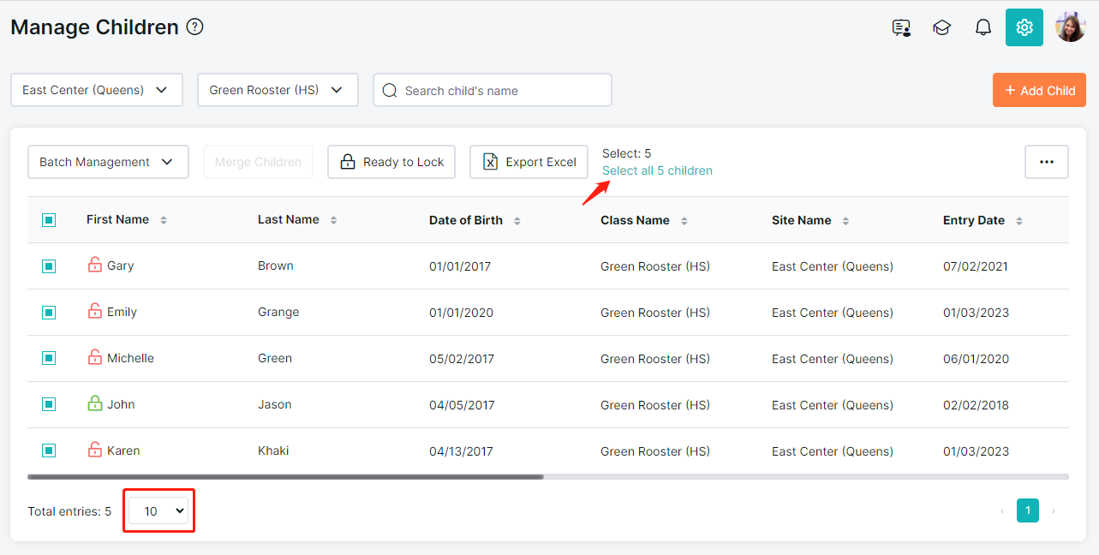
Task: Click the Select all 5 children link
Action: click(657, 170)
